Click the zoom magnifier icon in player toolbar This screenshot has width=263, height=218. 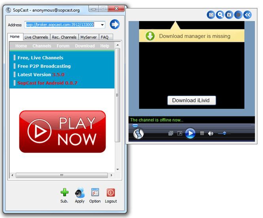coord(220,15)
